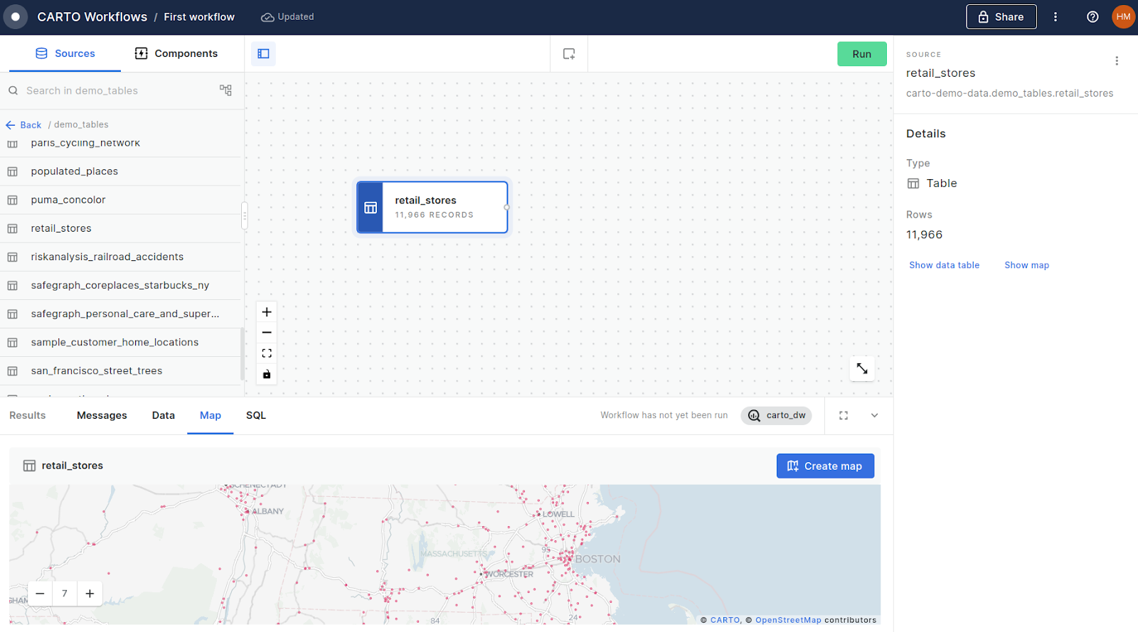Click the diagonal expand arrow on canvas

click(862, 368)
